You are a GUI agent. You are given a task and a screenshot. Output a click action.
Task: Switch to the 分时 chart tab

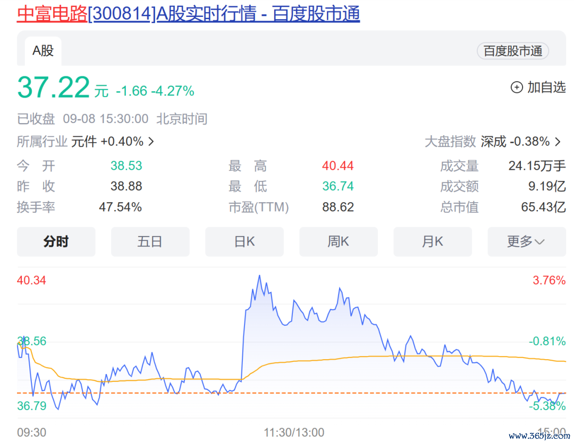pos(56,241)
